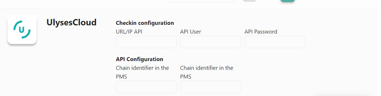Click the right Chain identifier in the PMS label

point(207,72)
